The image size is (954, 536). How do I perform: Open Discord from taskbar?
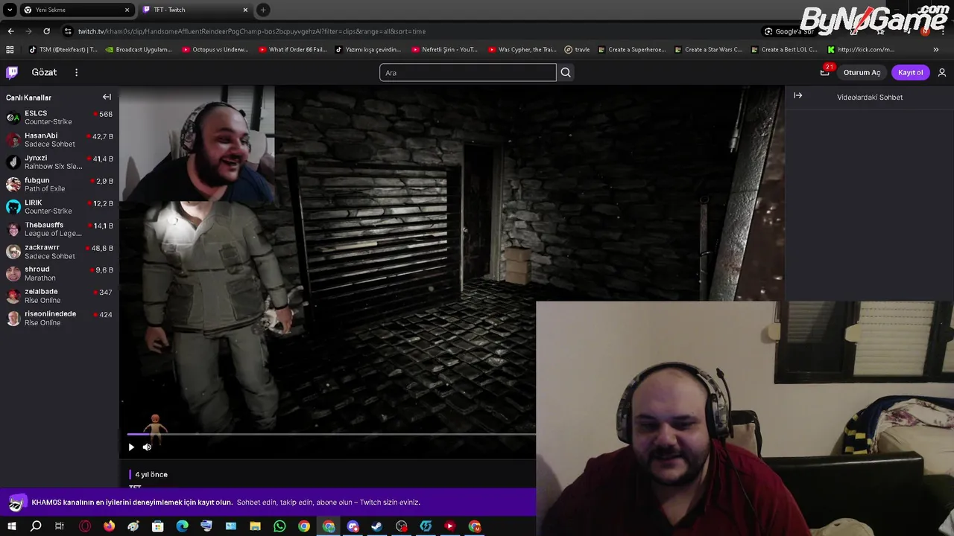353,526
